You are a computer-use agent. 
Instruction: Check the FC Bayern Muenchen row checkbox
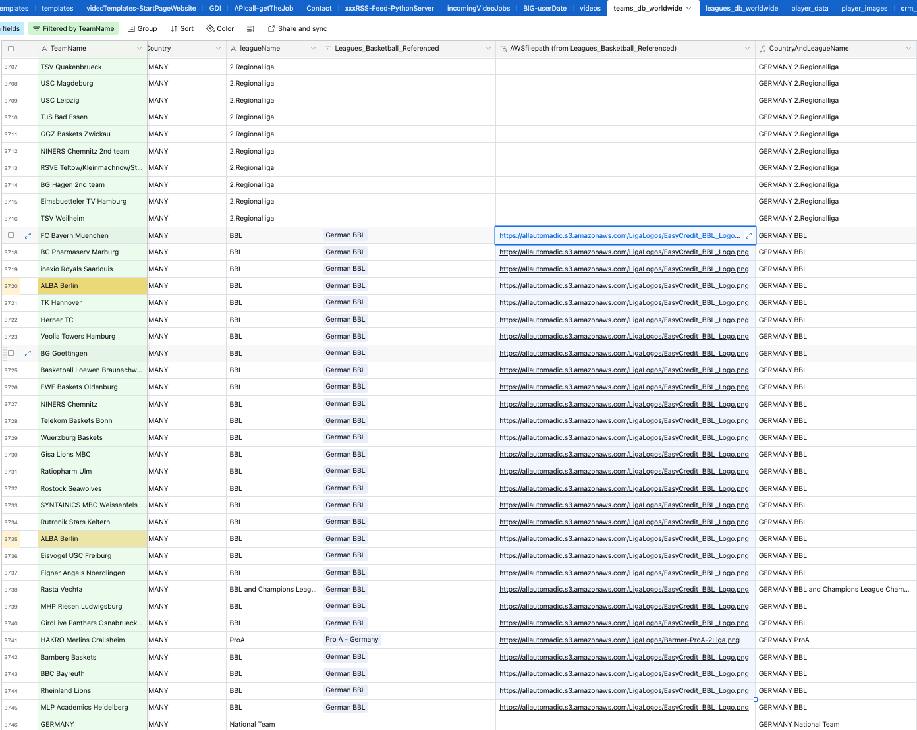11,235
